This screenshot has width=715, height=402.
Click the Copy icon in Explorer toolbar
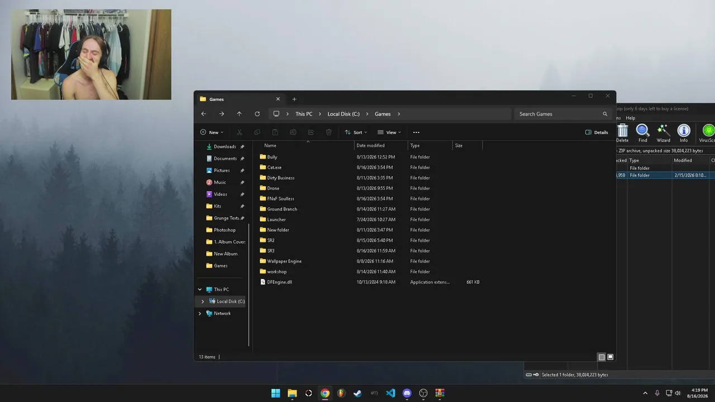click(257, 132)
